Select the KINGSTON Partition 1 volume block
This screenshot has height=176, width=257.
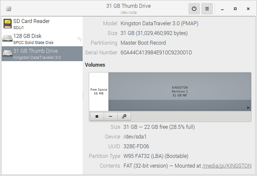[x=180, y=92]
